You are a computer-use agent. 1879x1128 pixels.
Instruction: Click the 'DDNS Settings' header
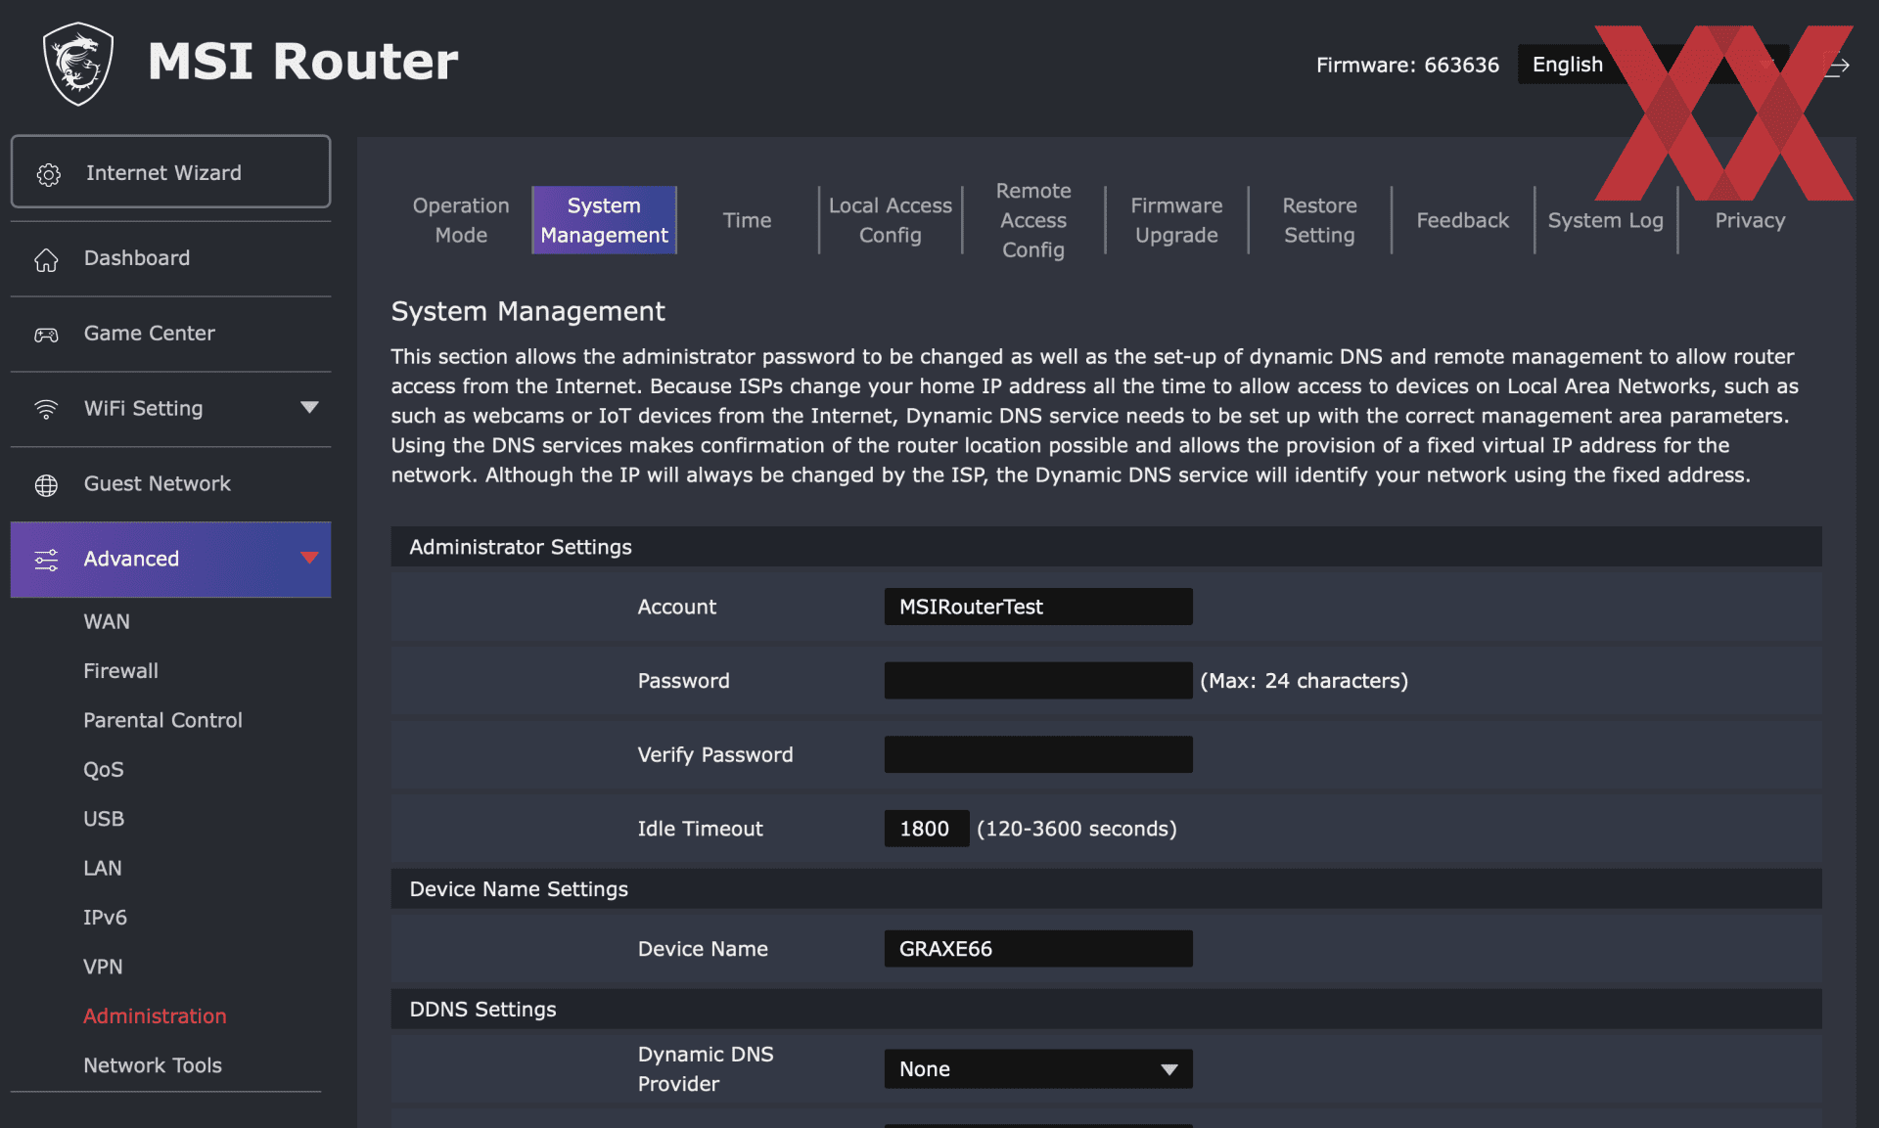[x=482, y=1010]
